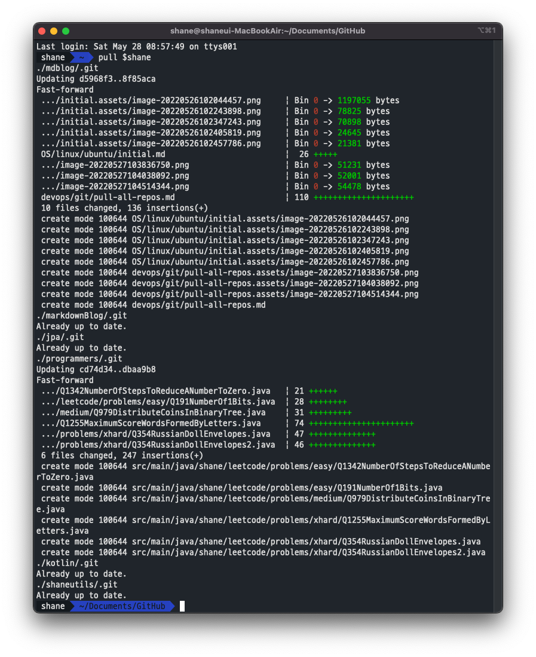
Task: Click the terminal cursor block at prompt
Action: coord(182,606)
